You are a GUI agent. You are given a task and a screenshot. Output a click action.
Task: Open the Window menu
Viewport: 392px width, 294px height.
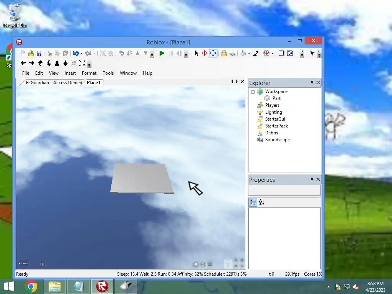pos(128,73)
